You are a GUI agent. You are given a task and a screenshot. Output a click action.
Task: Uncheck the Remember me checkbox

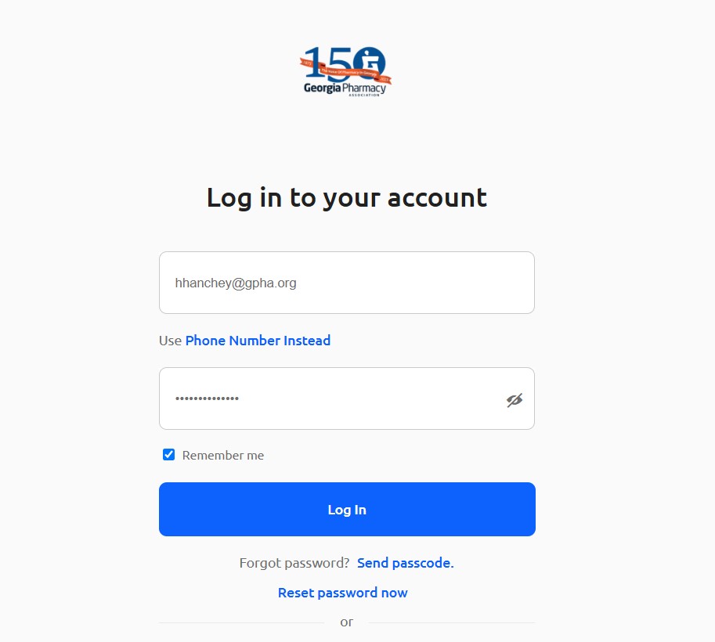pos(168,455)
